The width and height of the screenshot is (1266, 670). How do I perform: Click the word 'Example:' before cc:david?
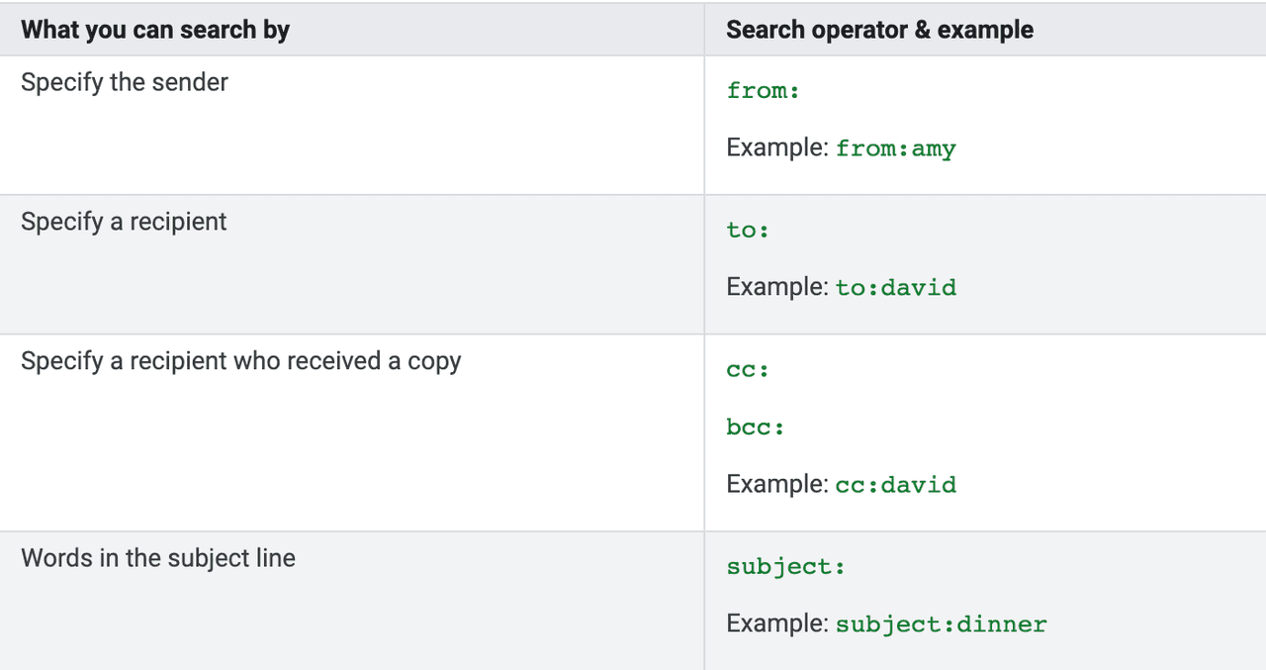(x=776, y=484)
